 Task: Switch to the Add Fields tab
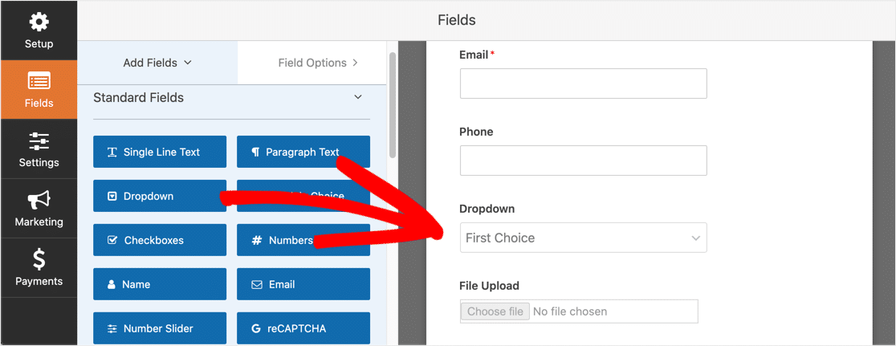click(157, 63)
